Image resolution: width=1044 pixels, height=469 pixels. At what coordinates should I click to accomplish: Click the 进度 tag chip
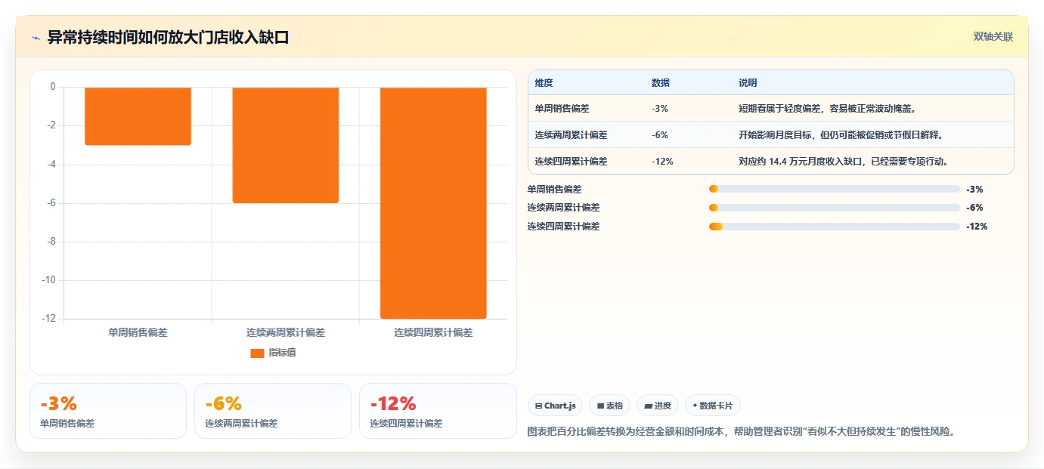[658, 406]
